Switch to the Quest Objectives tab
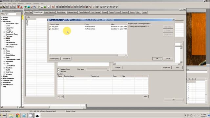210x118 pixels. click(x=50, y=12)
